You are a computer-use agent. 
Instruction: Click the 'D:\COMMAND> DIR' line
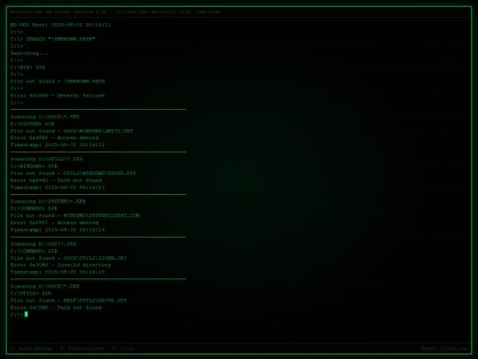(34, 208)
